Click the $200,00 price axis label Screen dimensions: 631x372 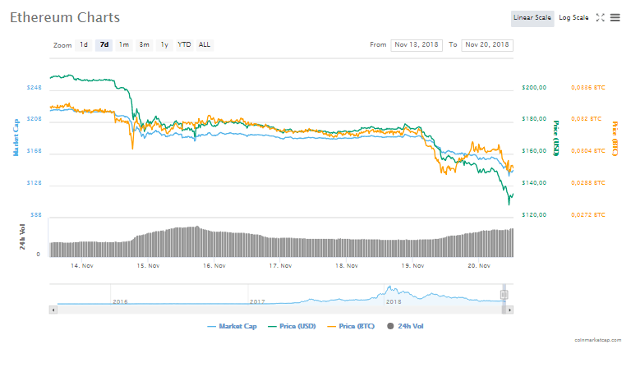tap(534, 88)
